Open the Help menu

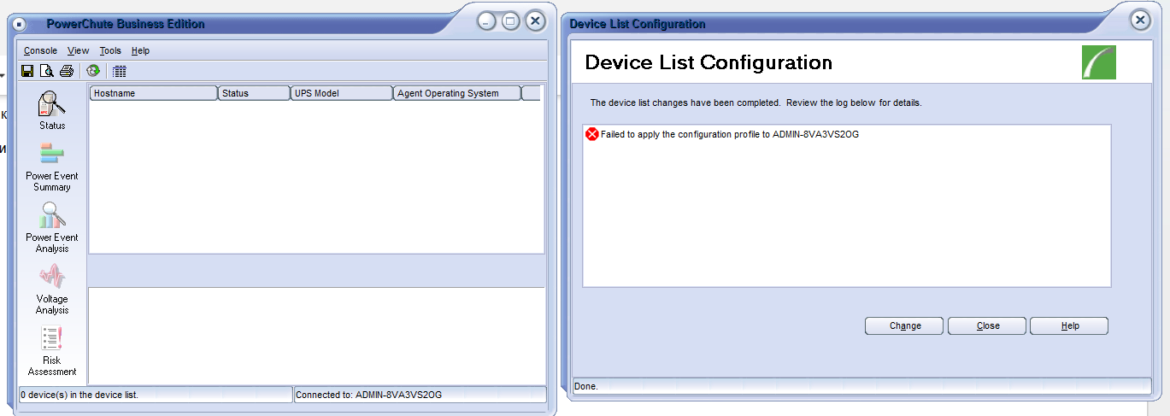[x=140, y=51]
